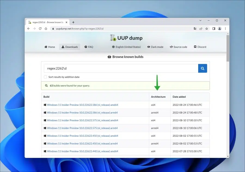Click the share page icon

[x=201, y=29]
